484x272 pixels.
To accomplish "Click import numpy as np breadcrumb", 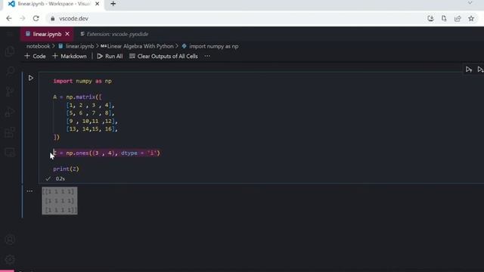I will 210,46.
